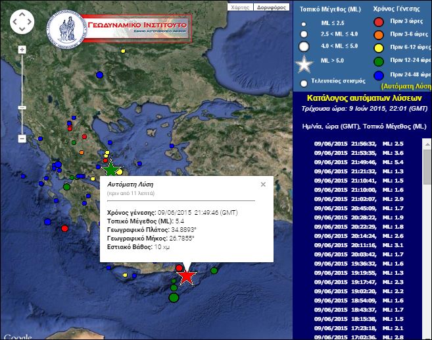
Task: Click the Κατάλογος αυτόματων λύσεων heading
Action: pyautogui.click(x=364, y=98)
